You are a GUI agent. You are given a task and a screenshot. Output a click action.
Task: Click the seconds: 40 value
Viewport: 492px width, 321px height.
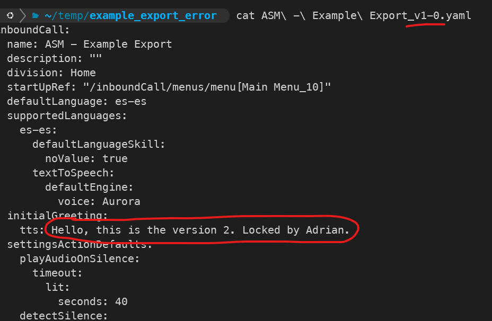pos(93,301)
